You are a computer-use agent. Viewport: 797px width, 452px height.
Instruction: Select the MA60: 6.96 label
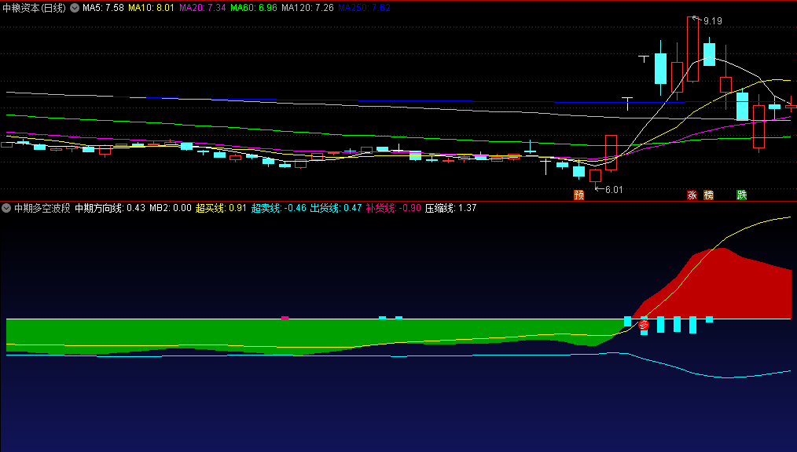[x=254, y=8]
